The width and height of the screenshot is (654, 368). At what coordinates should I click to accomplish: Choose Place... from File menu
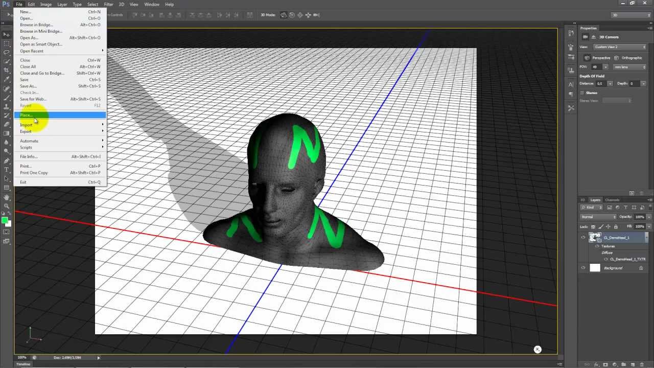tap(60, 115)
